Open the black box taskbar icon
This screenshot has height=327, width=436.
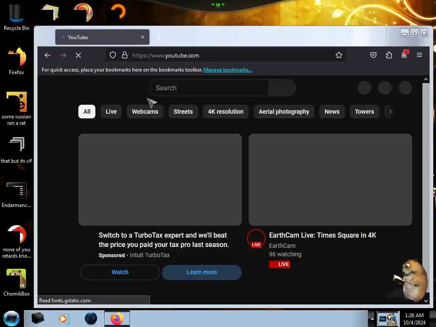click(x=37, y=318)
